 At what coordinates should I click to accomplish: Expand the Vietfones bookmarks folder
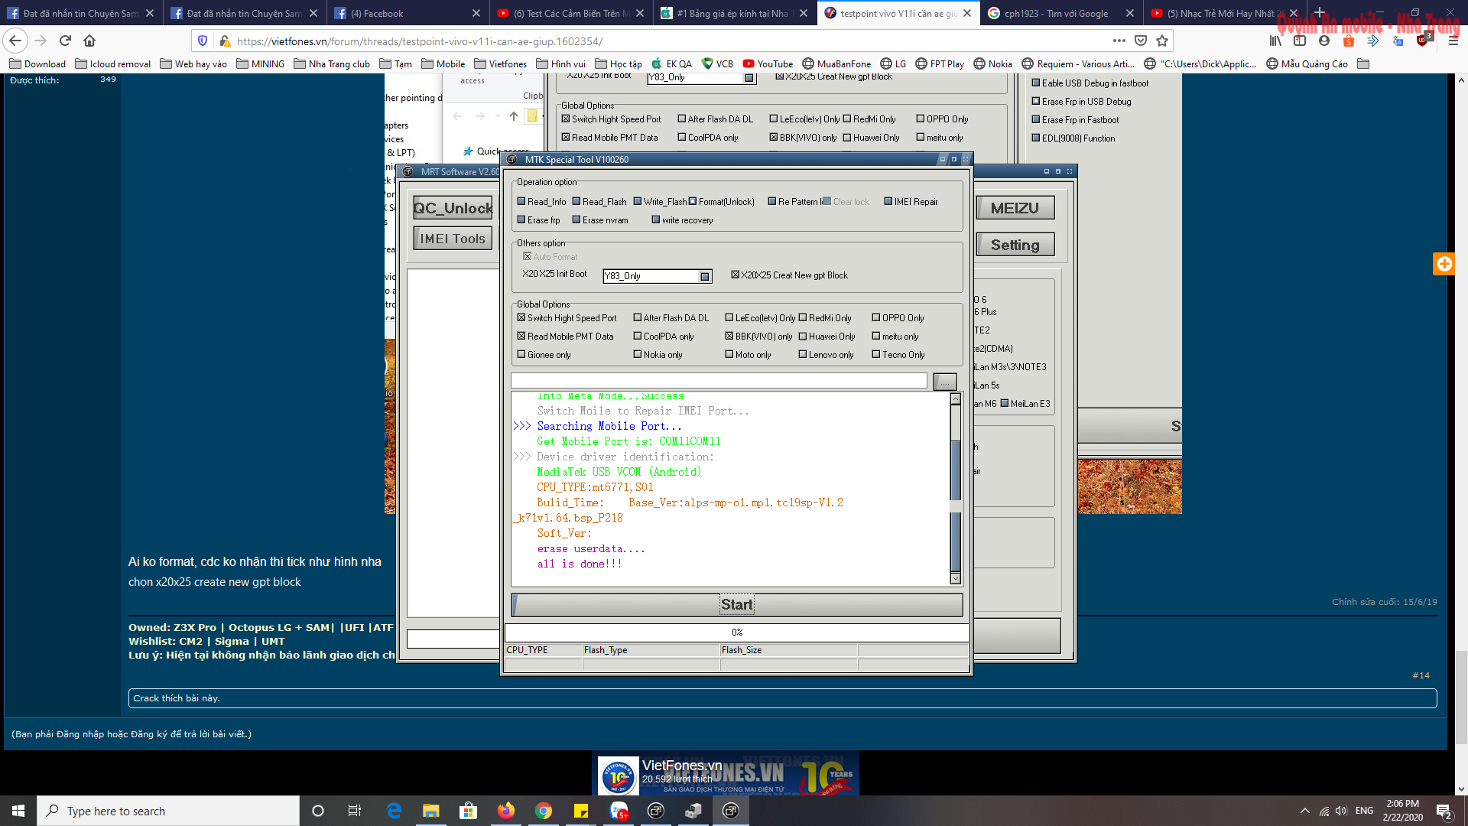coord(501,64)
